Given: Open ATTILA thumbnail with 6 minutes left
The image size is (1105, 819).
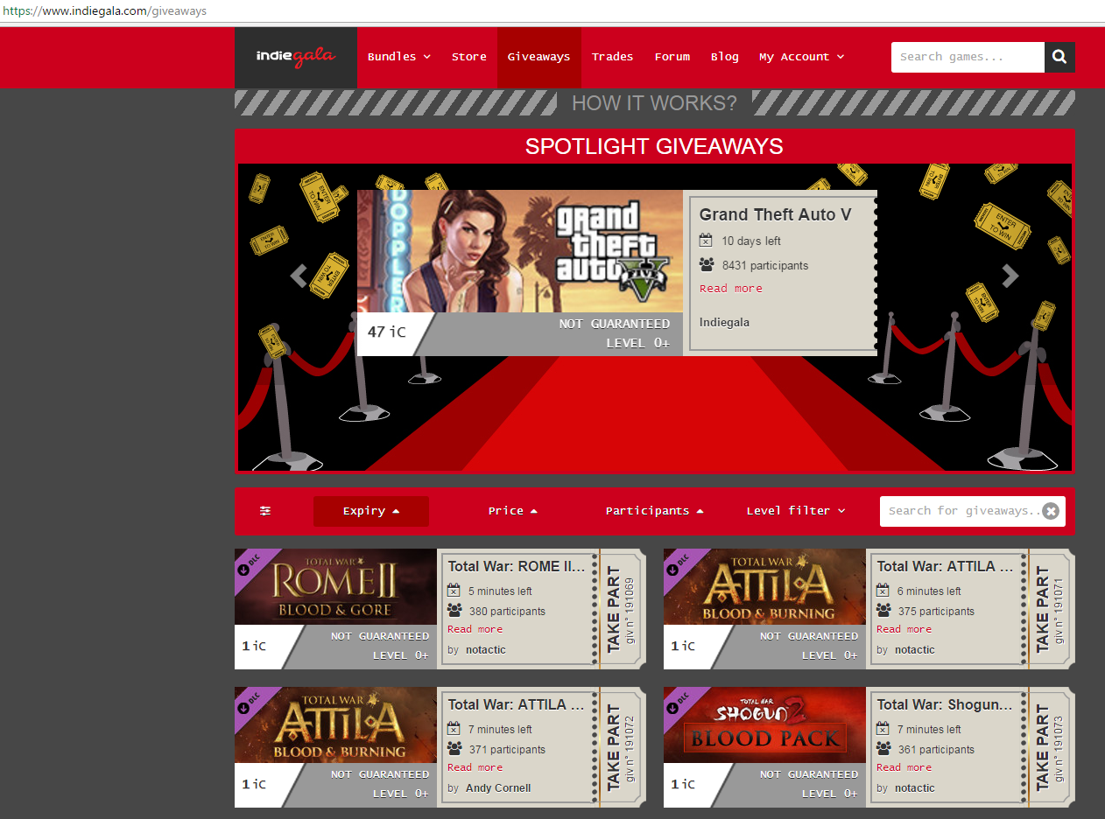Looking at the screenshot, I should click(764, 586).
